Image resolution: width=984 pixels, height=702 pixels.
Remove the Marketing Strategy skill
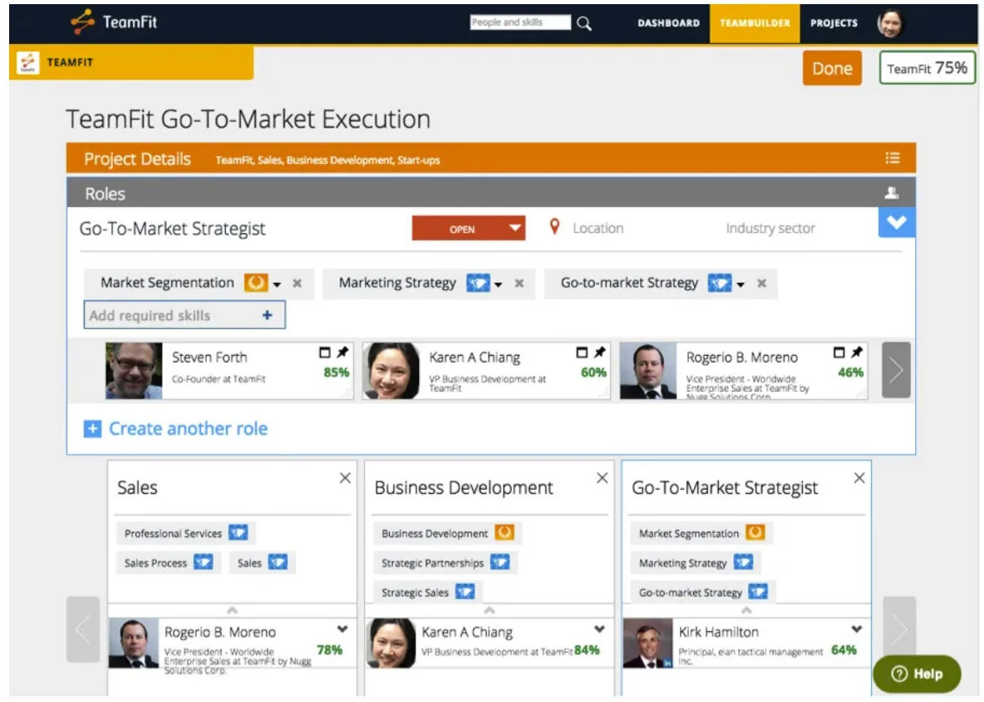click(519, 284)
